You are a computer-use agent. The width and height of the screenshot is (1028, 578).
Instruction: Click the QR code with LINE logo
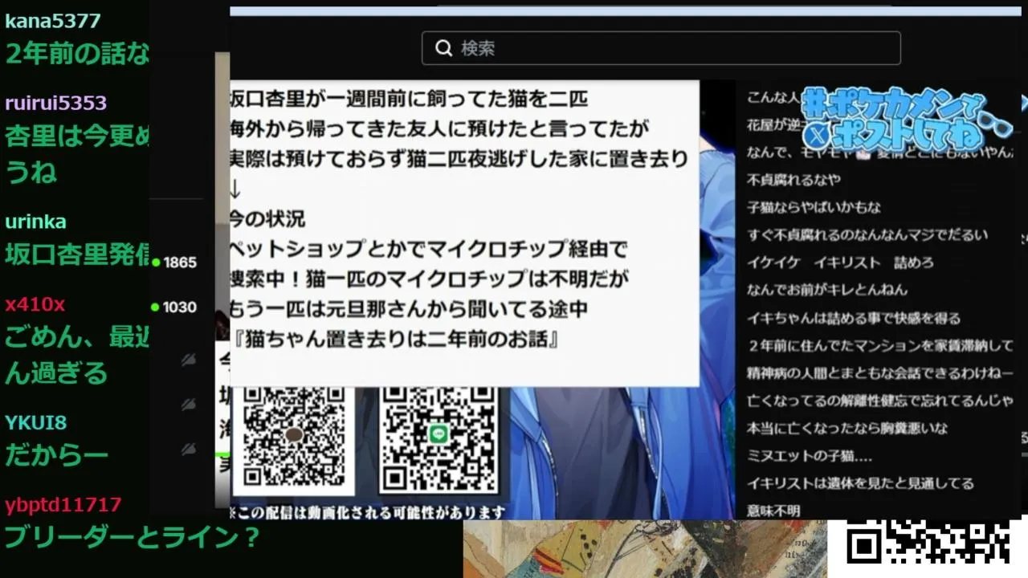[x=439, y=437]
